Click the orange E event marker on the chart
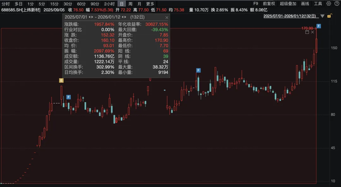The width and height of the screenshot is (341, 187). point(61,80)
